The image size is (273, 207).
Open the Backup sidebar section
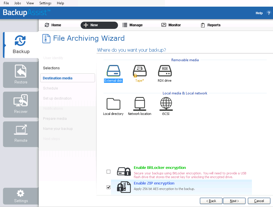[x=21, y=45]
